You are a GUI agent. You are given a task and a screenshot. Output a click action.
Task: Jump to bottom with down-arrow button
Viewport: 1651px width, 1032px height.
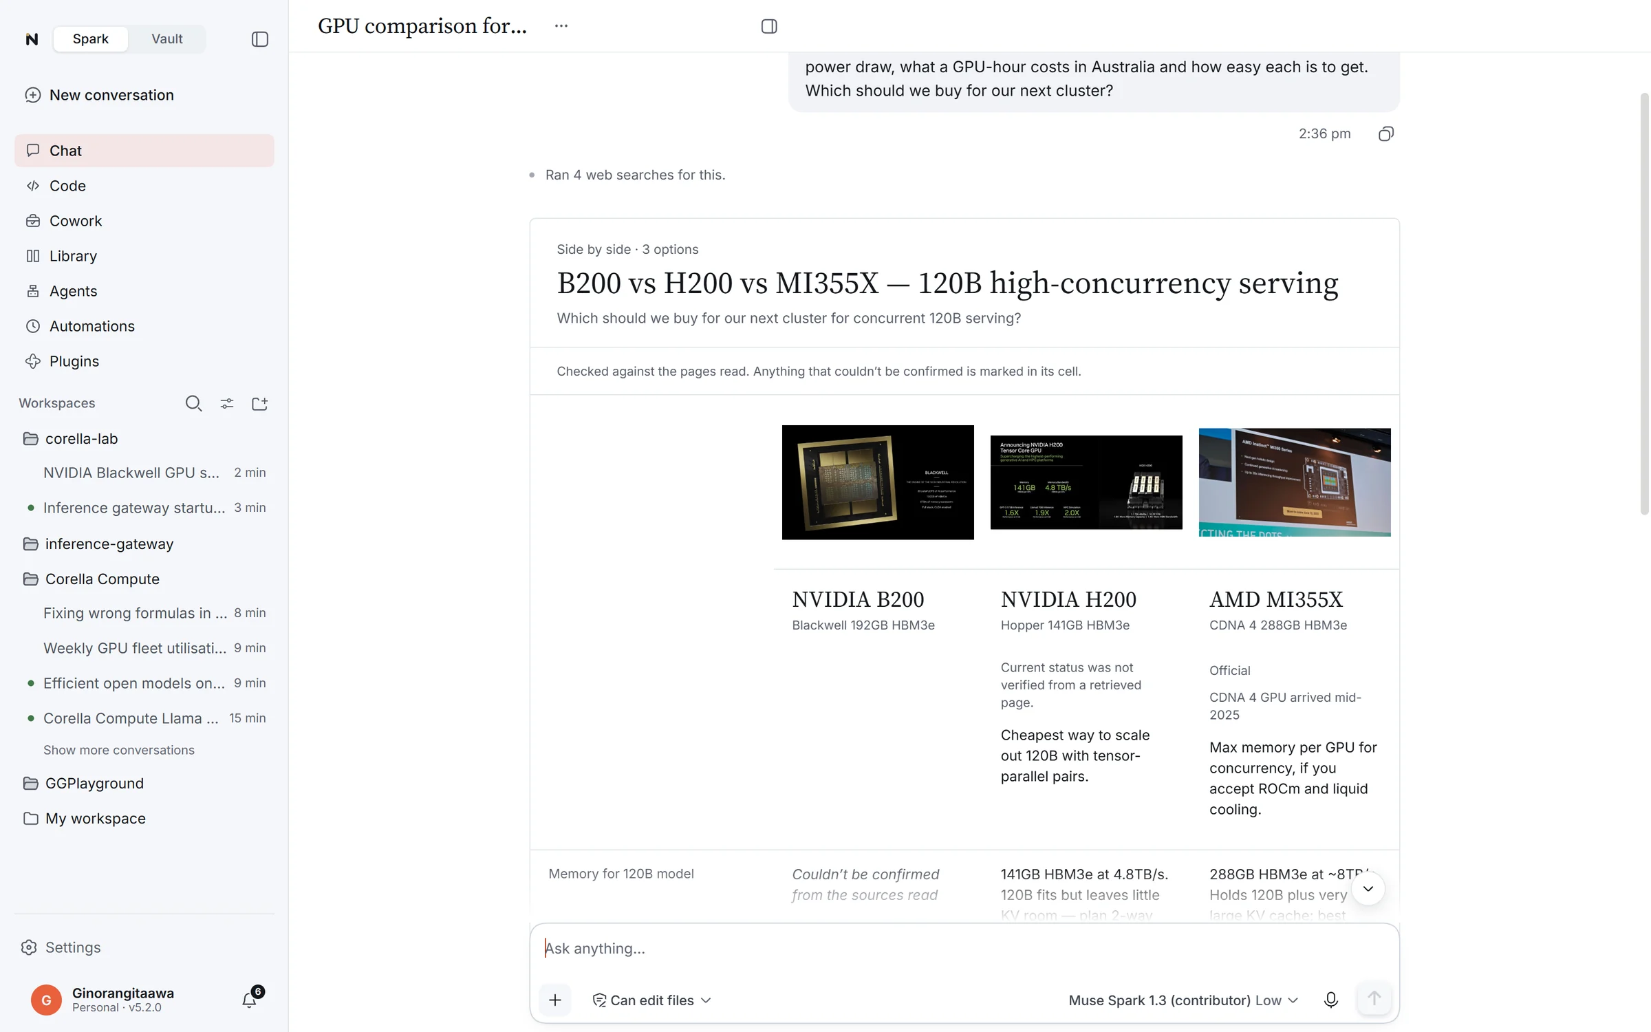point(1368,888)
